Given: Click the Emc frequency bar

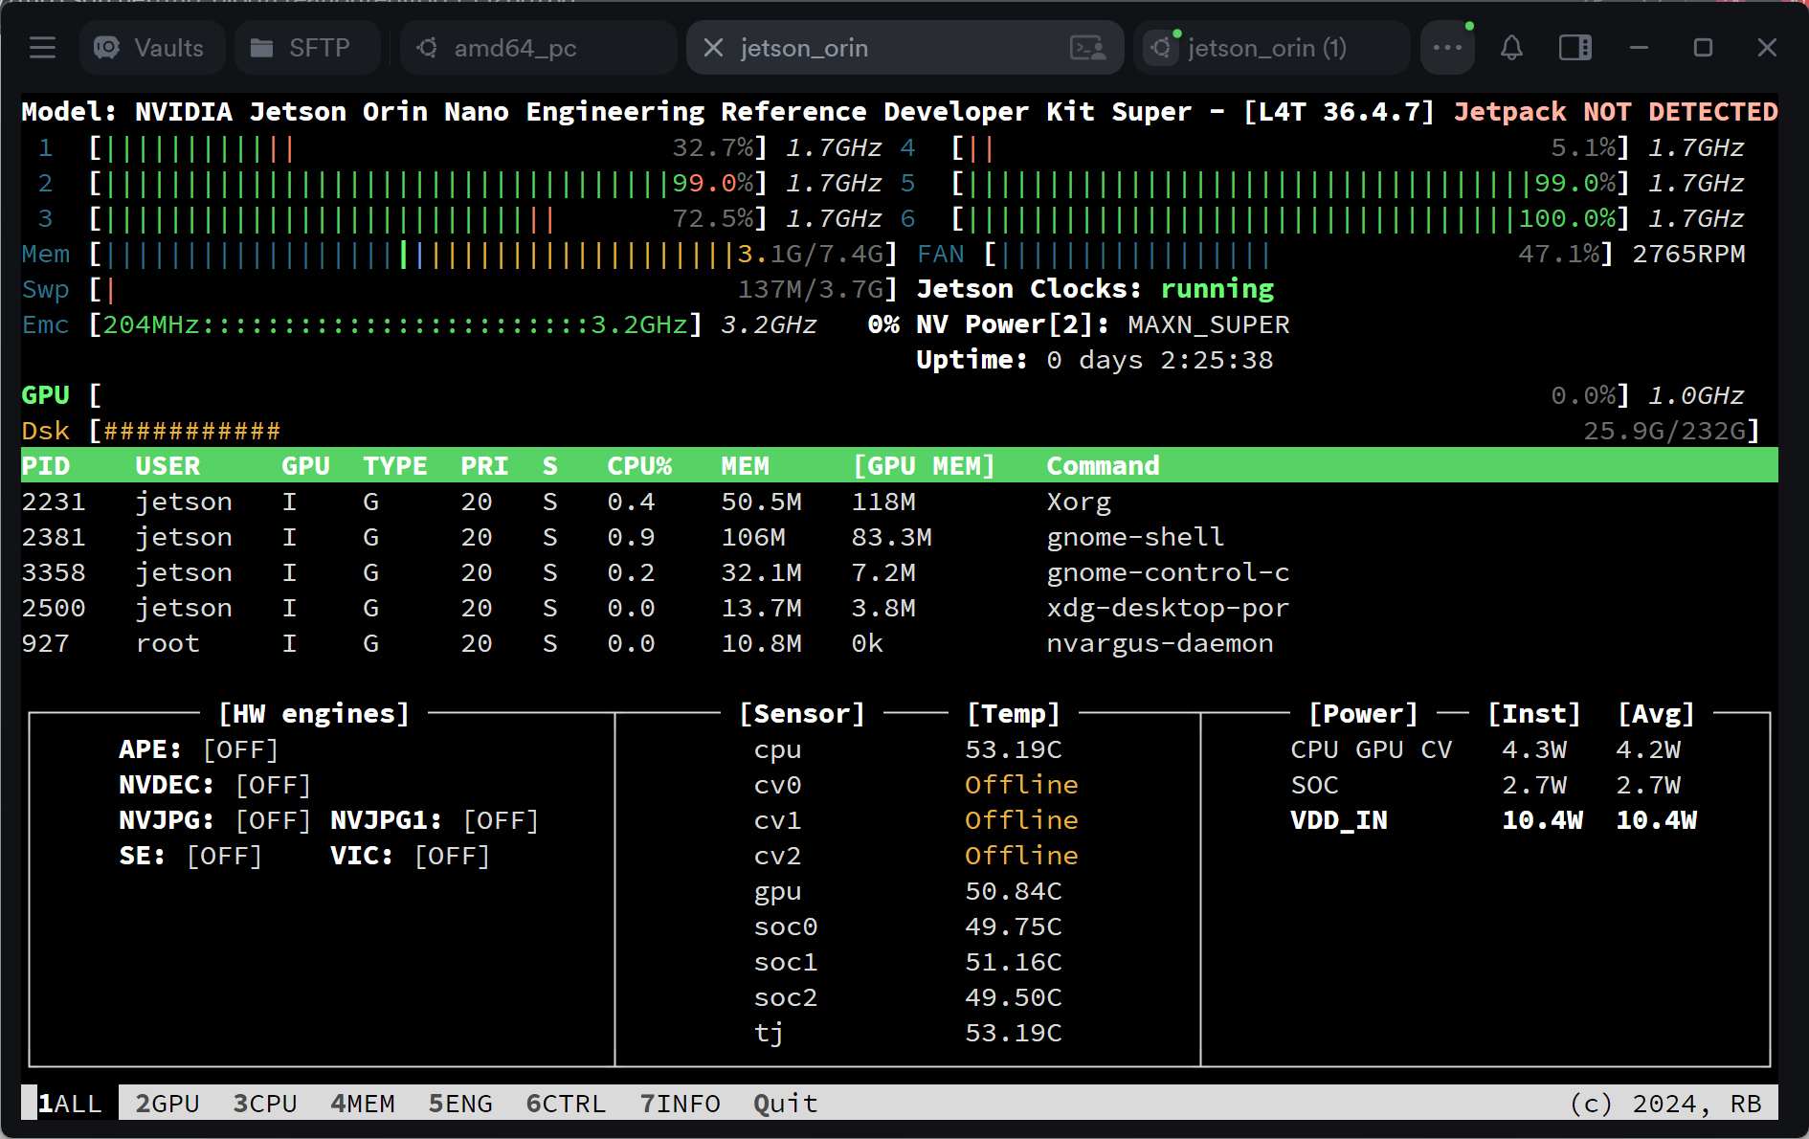Looking at the screenshot, I should (395, 325).
